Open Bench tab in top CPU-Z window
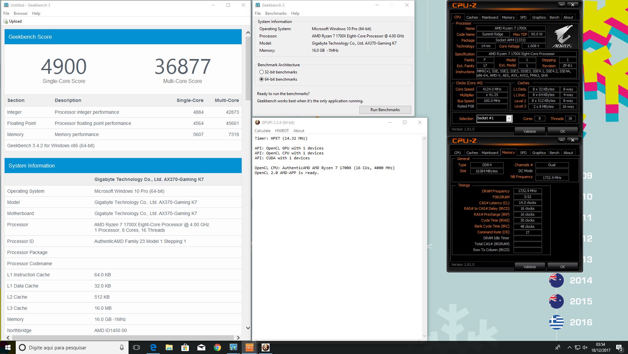628x354 pixels. [x=554, y=17]
